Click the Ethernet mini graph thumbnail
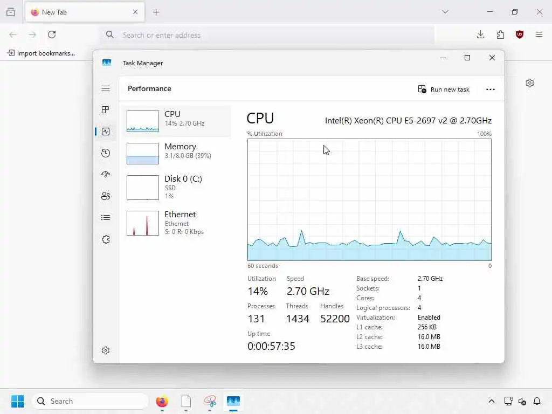Screen dimensions: 552x414 click(x=142, y=223)
